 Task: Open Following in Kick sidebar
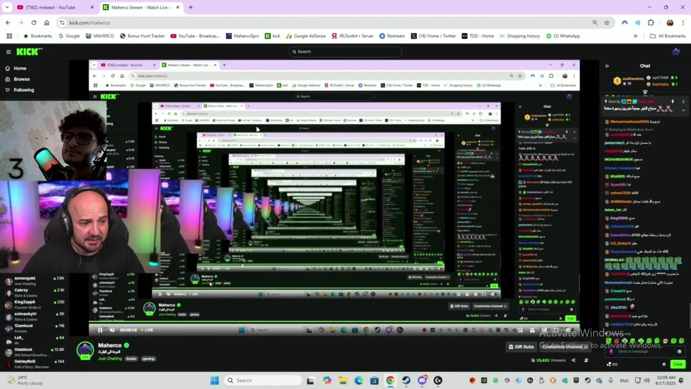(x=19, y=90)
